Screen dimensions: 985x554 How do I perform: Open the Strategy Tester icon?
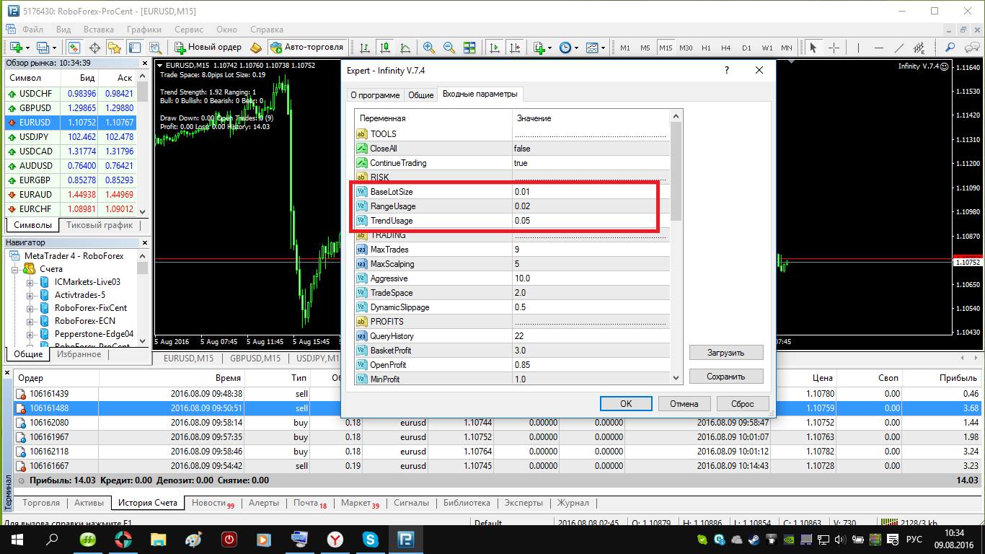pyautogui.click(x=155, y=48)
